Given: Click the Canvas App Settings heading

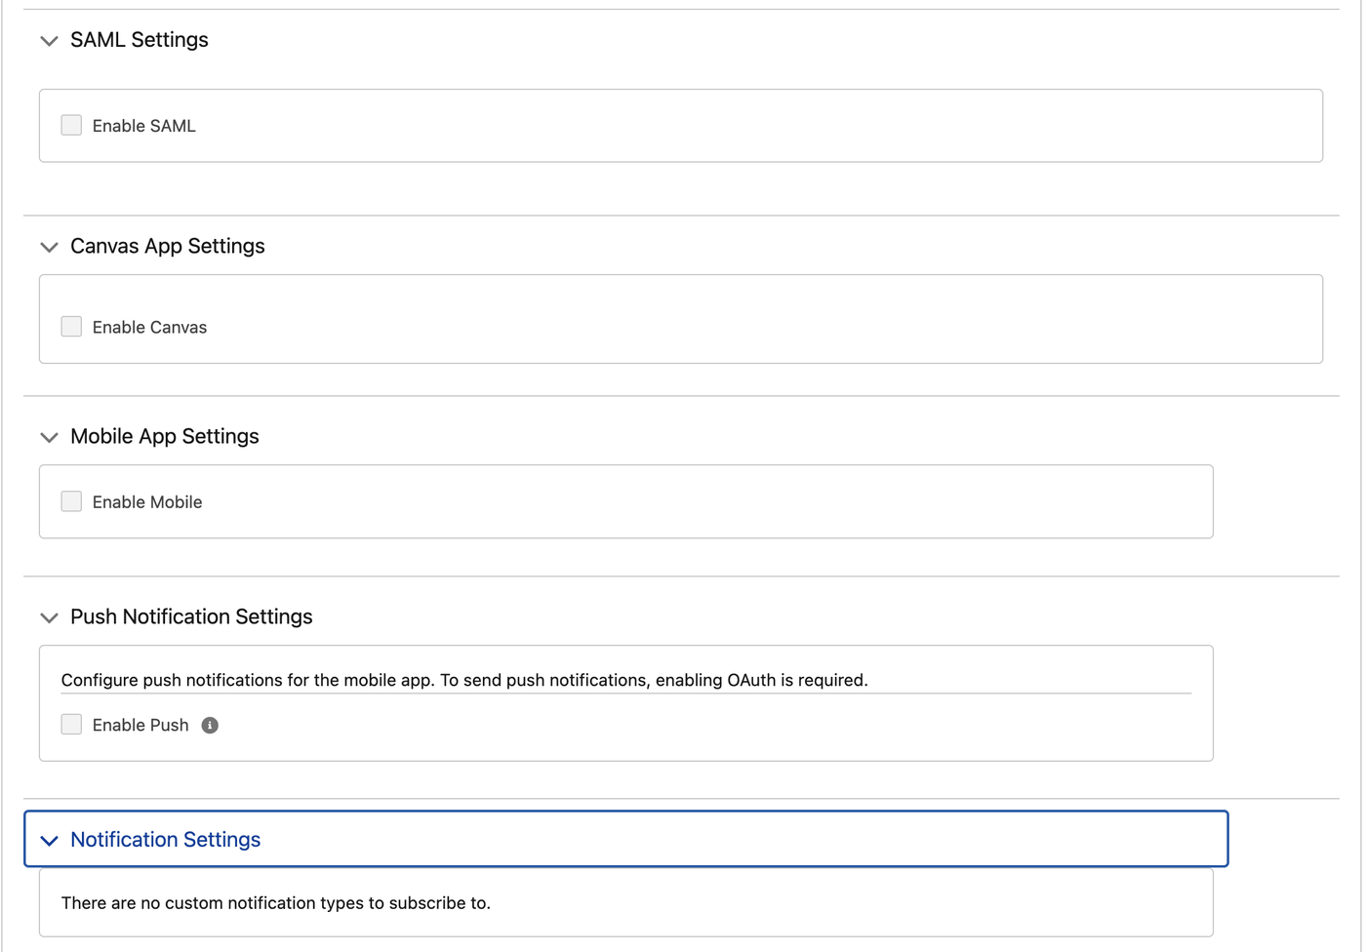Looking at the screenshot, I should click(x=168, y=246).
